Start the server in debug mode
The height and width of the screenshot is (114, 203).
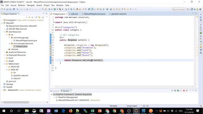(175, 91)
